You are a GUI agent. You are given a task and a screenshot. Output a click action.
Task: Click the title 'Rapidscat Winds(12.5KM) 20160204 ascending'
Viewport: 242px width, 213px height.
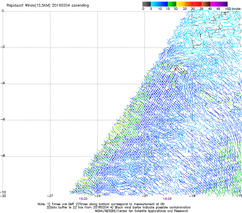[48, 6]
